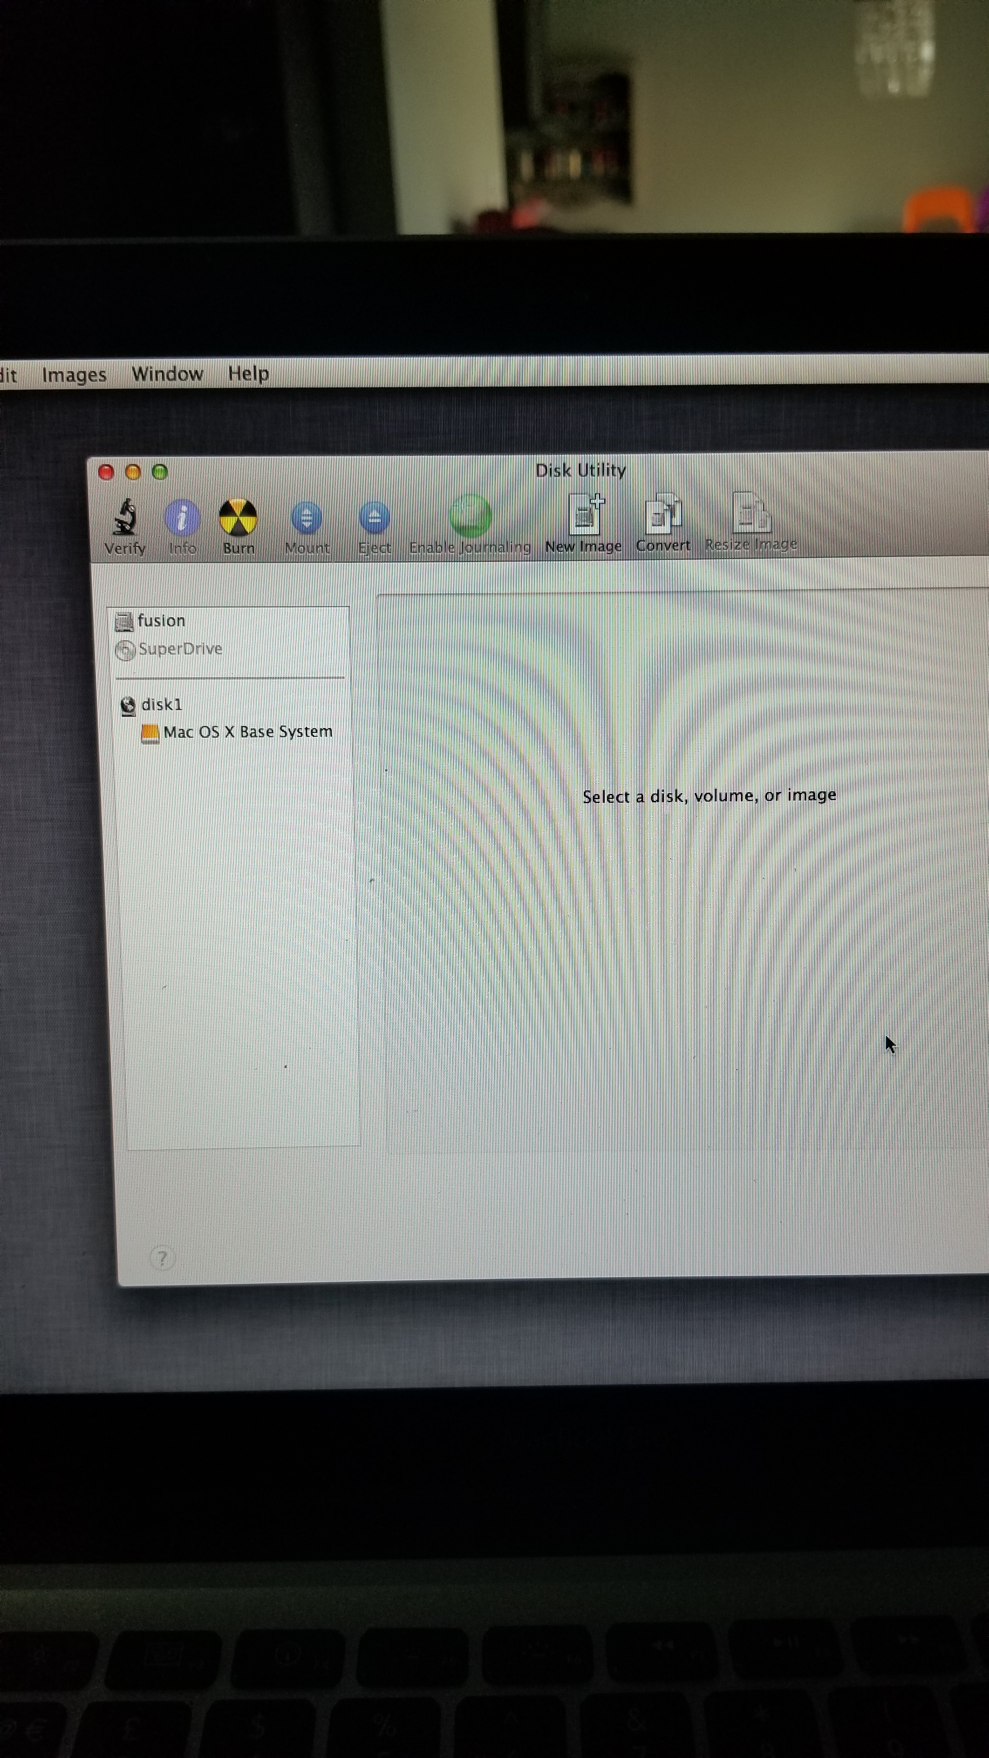Zoom the Disk Utility window with green button
Viewport: 989px width, 1758px height.
160,472
